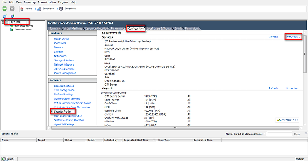Collapse the 192.168 host tree node
Image resolution: width=308 pixels, height=161 pixels.
(3, 22)
